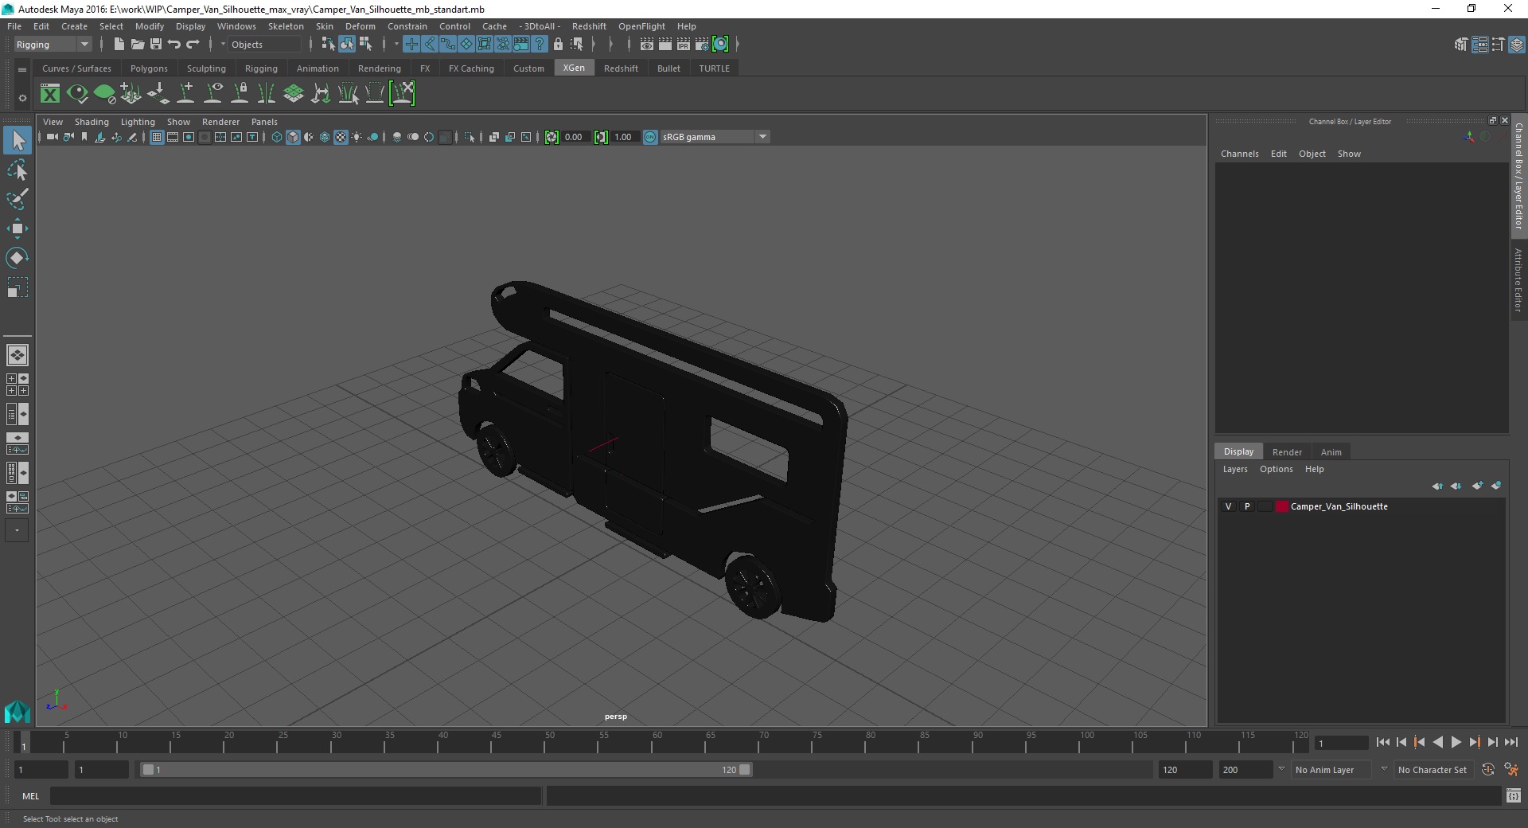
Task: Toggle textured display in panel toolbar
Action: pos(341,137)
